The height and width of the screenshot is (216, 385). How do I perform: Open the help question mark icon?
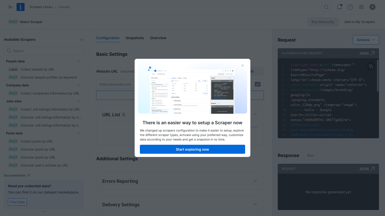[x=350, y=7]
